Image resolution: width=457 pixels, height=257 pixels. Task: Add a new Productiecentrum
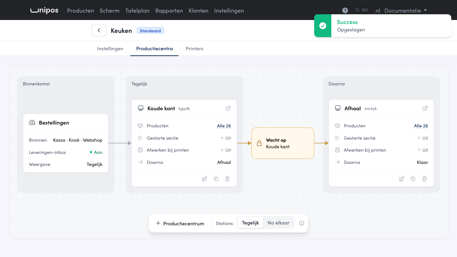[180, 223]
